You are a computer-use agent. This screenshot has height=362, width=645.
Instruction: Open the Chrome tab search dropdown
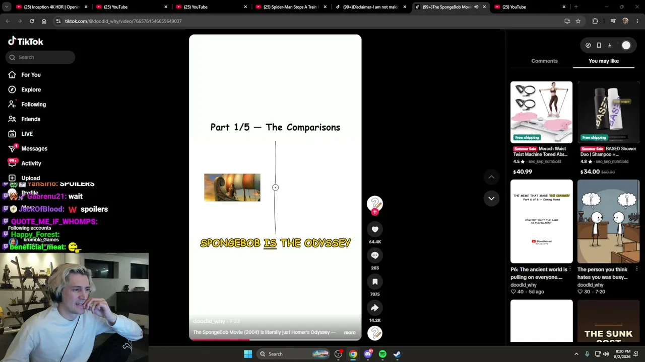tap(8, 7)
